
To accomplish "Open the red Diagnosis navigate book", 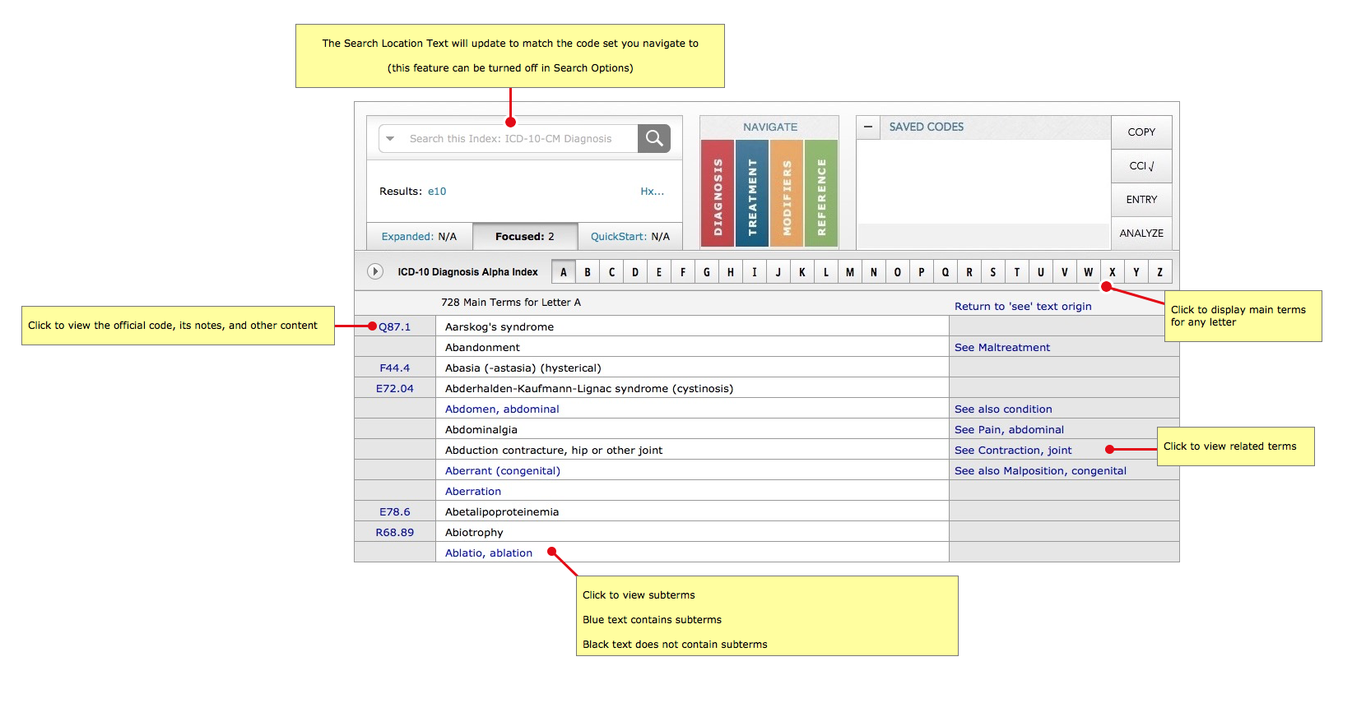I will (717, 194).
